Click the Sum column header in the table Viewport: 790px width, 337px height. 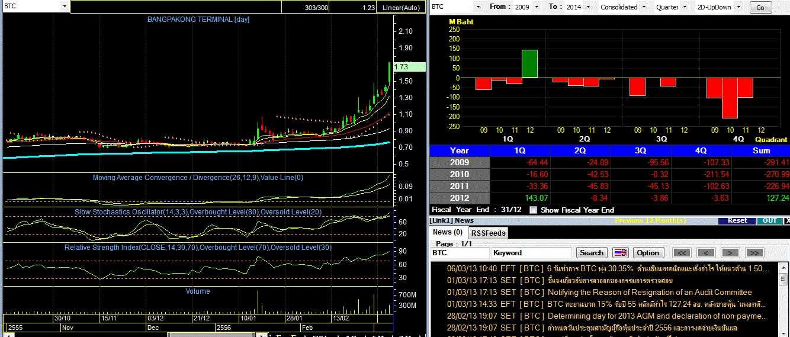(760, 150)
